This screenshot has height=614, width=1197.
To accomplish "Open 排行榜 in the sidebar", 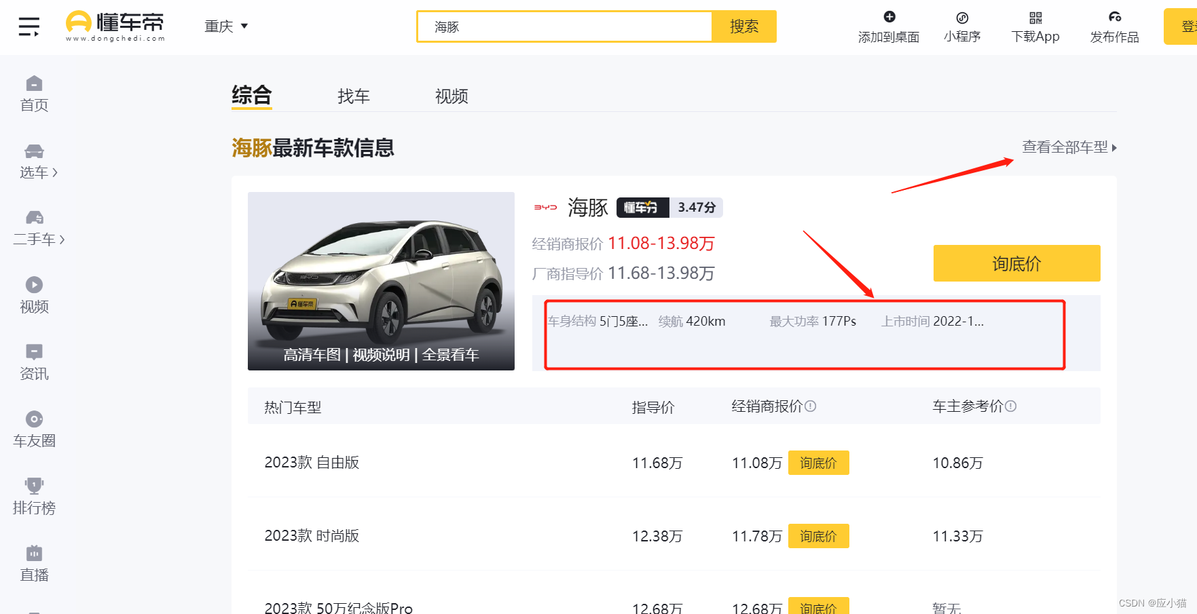I will click(x=34, y=497).
